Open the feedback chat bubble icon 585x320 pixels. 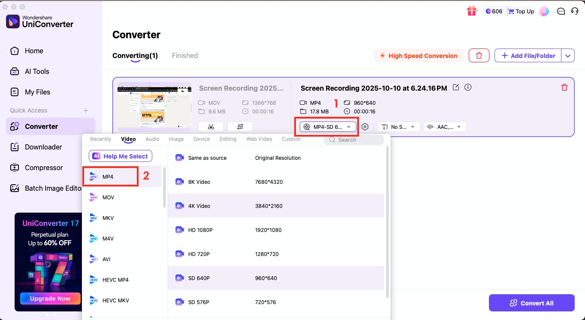click(x=561, y=11)
